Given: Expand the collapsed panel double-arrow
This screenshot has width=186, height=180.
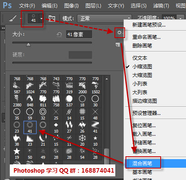Looking at the screenshot, I should click(x=3, y=28).
